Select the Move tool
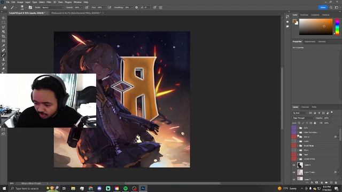The image size is (342, 192). [x=3, y=18]
